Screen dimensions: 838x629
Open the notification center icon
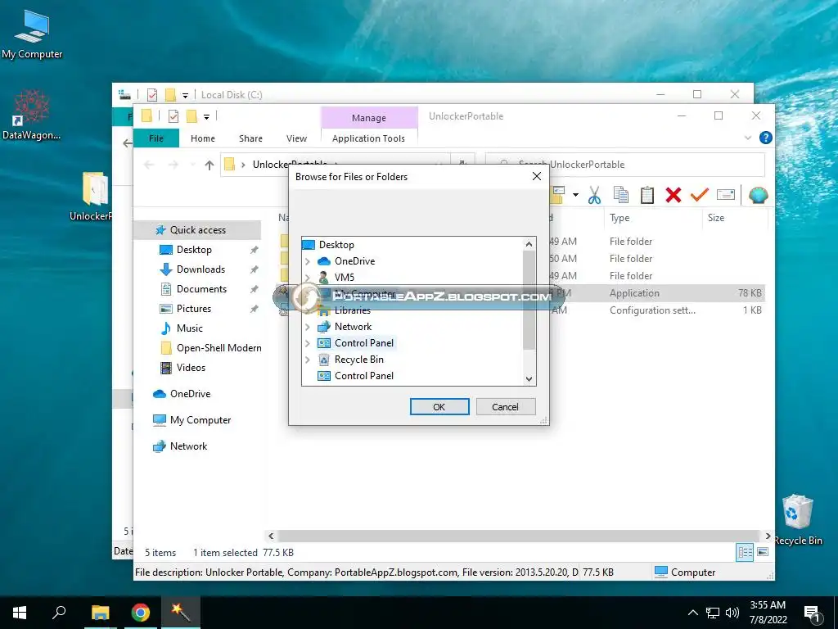coord(812,613)
